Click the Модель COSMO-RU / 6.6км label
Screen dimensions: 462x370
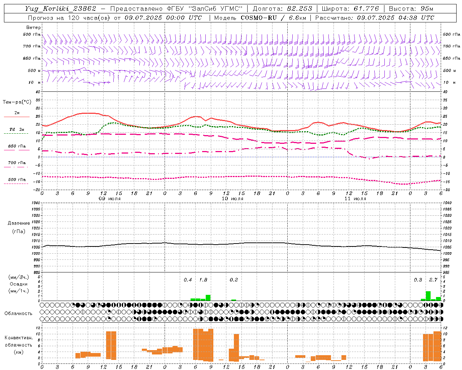(x=260, y=18)
